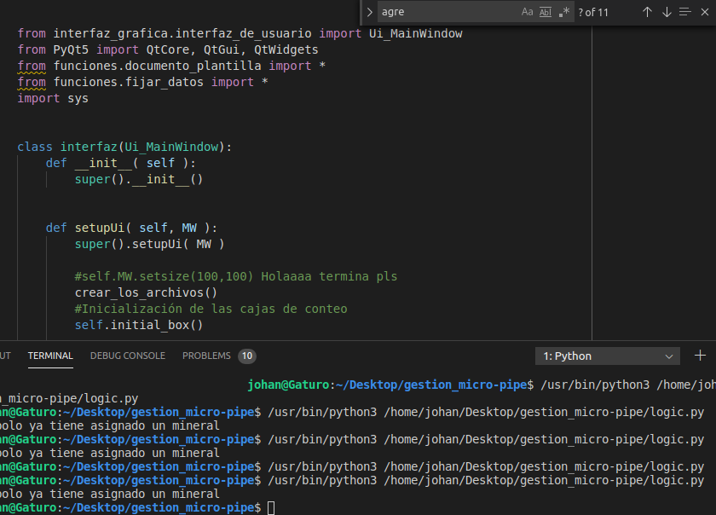
Task: Close the find widget
Action: point(705,12)
